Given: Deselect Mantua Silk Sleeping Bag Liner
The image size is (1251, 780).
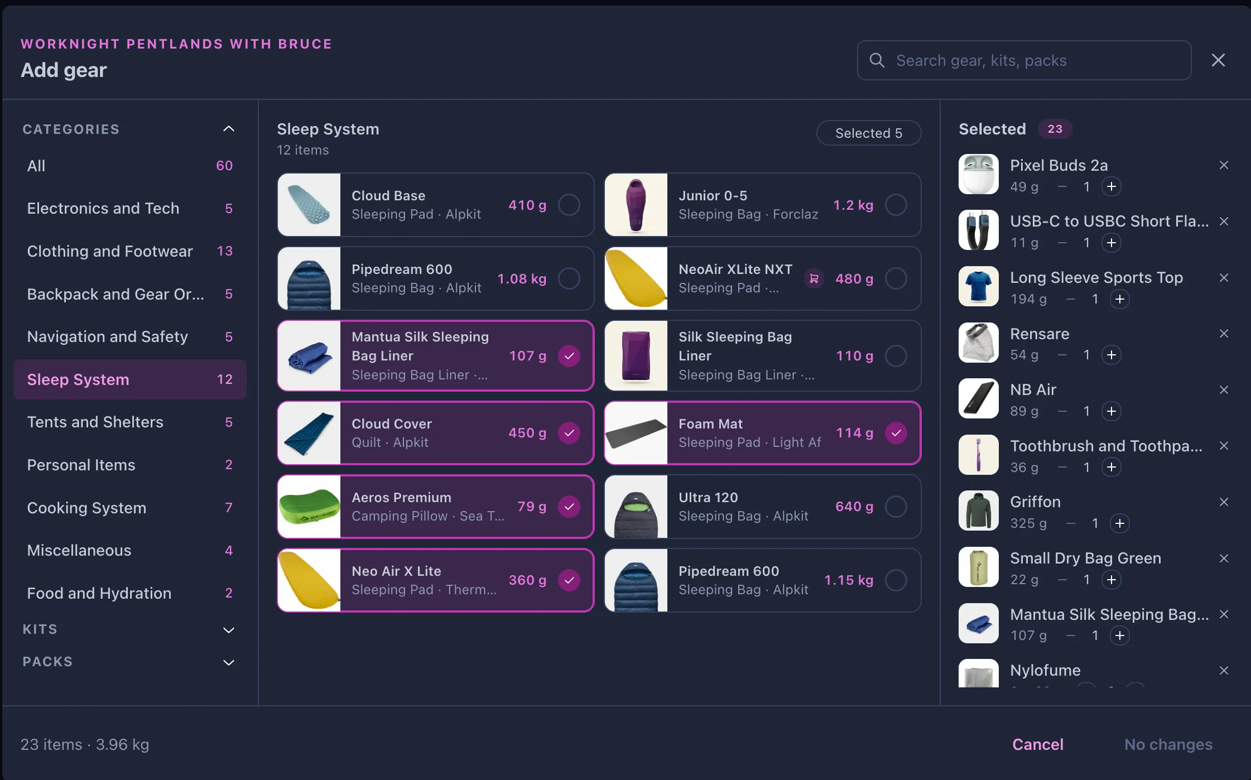Looking at the screenshot, I should click(569, 356).
